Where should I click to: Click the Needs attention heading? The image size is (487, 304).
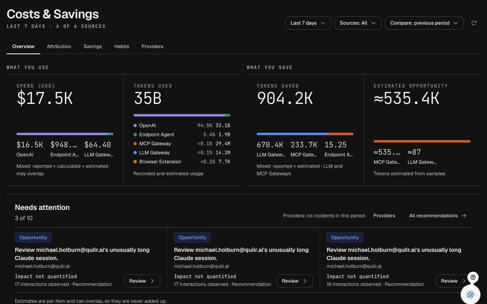point(42,207)
